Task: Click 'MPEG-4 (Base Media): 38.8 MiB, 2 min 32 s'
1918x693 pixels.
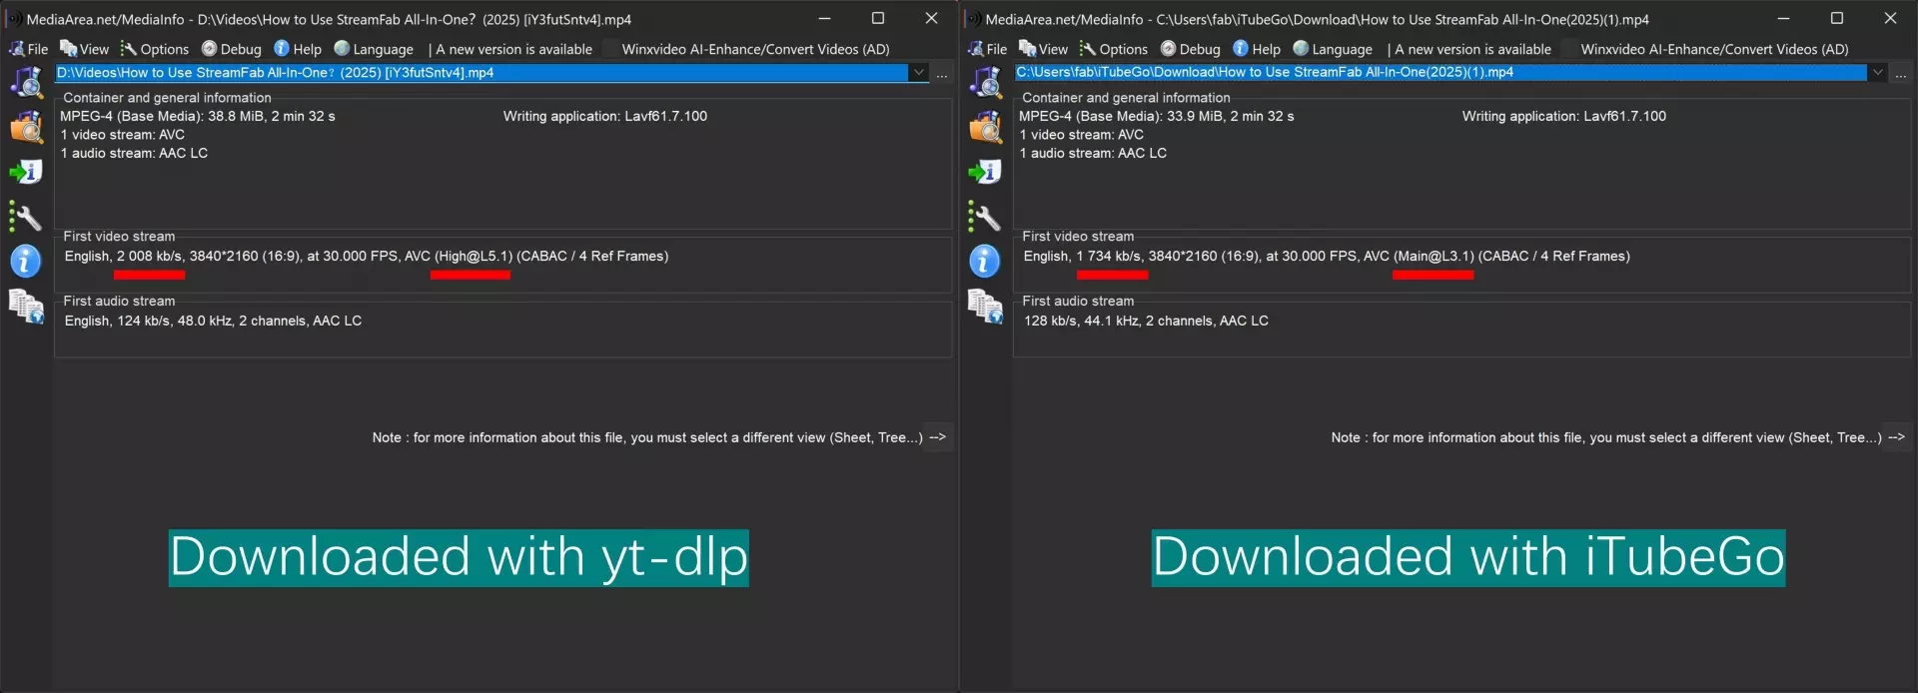Action: pyautogui.click(x=198, y=117)
